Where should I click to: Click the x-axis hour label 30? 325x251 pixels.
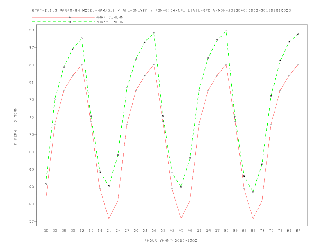[136, 230]
